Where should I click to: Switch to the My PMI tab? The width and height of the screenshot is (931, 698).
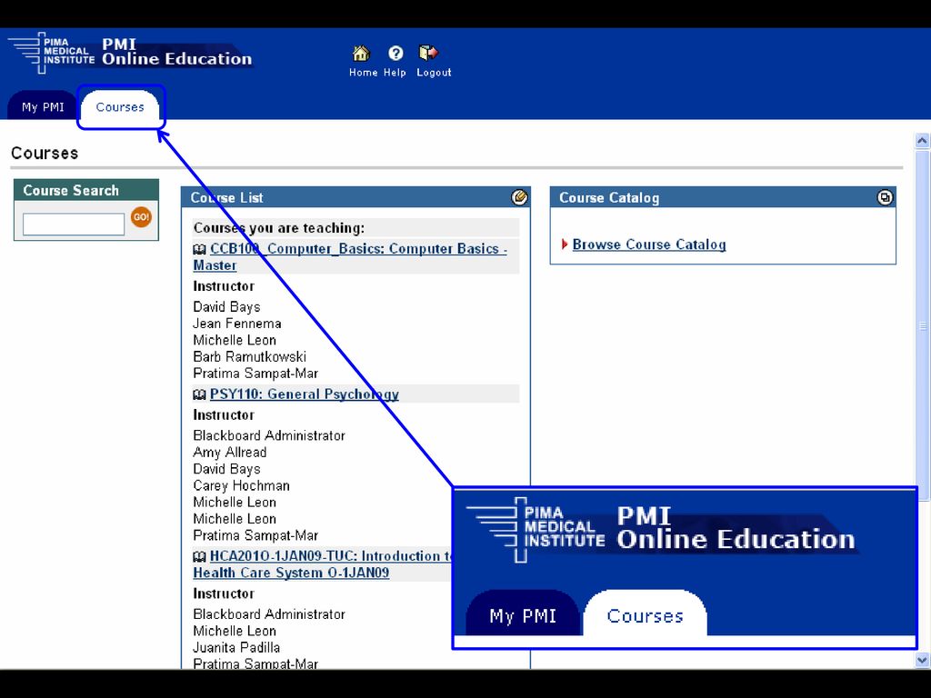pos(43,107)
